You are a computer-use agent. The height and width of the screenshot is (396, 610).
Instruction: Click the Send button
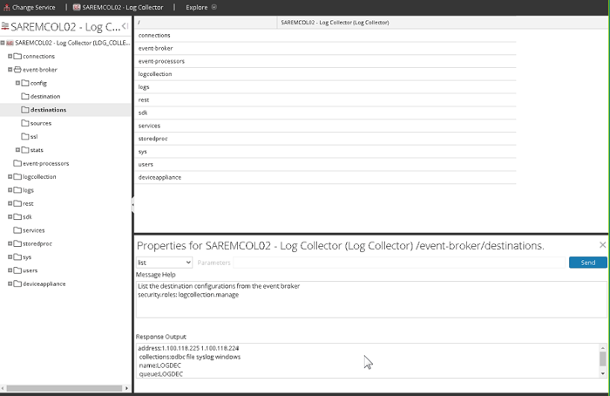pyautogui.click(x=588, y=263)
